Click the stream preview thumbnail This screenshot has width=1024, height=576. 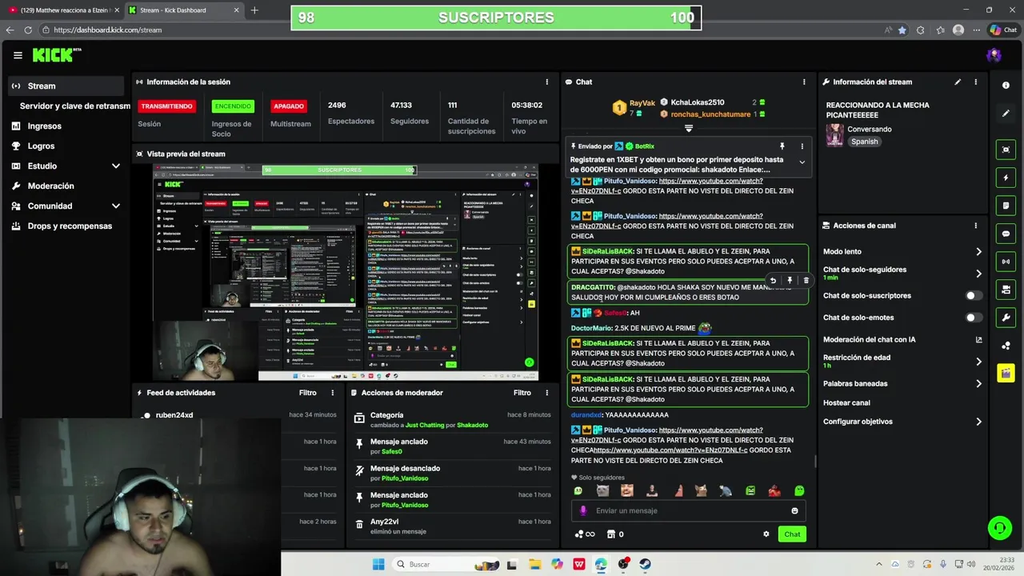(346, 272)
